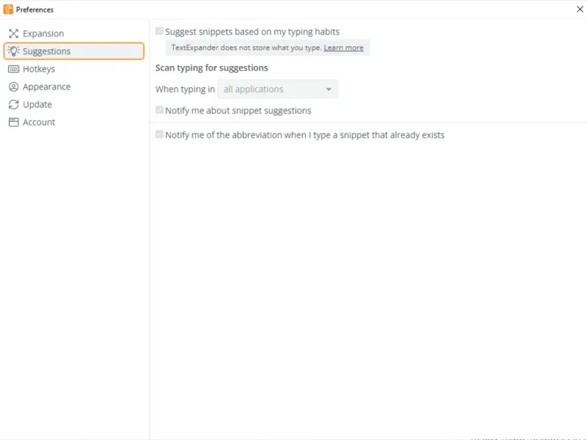Viewport: 587px width, 440px height.
Task: Click the Appearance person icon
Action: click(13, 87)
